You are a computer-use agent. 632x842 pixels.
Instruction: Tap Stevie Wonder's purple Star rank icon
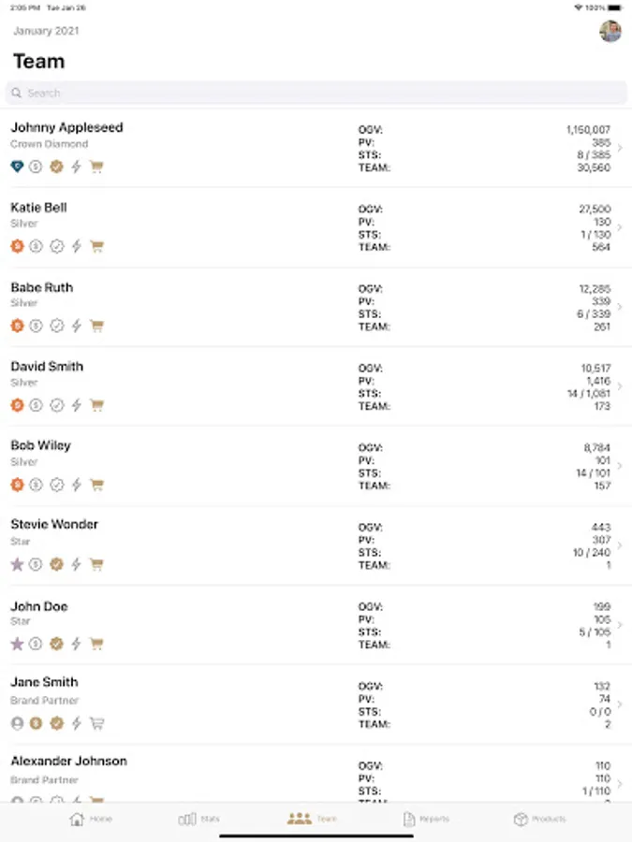pos(17,564)
